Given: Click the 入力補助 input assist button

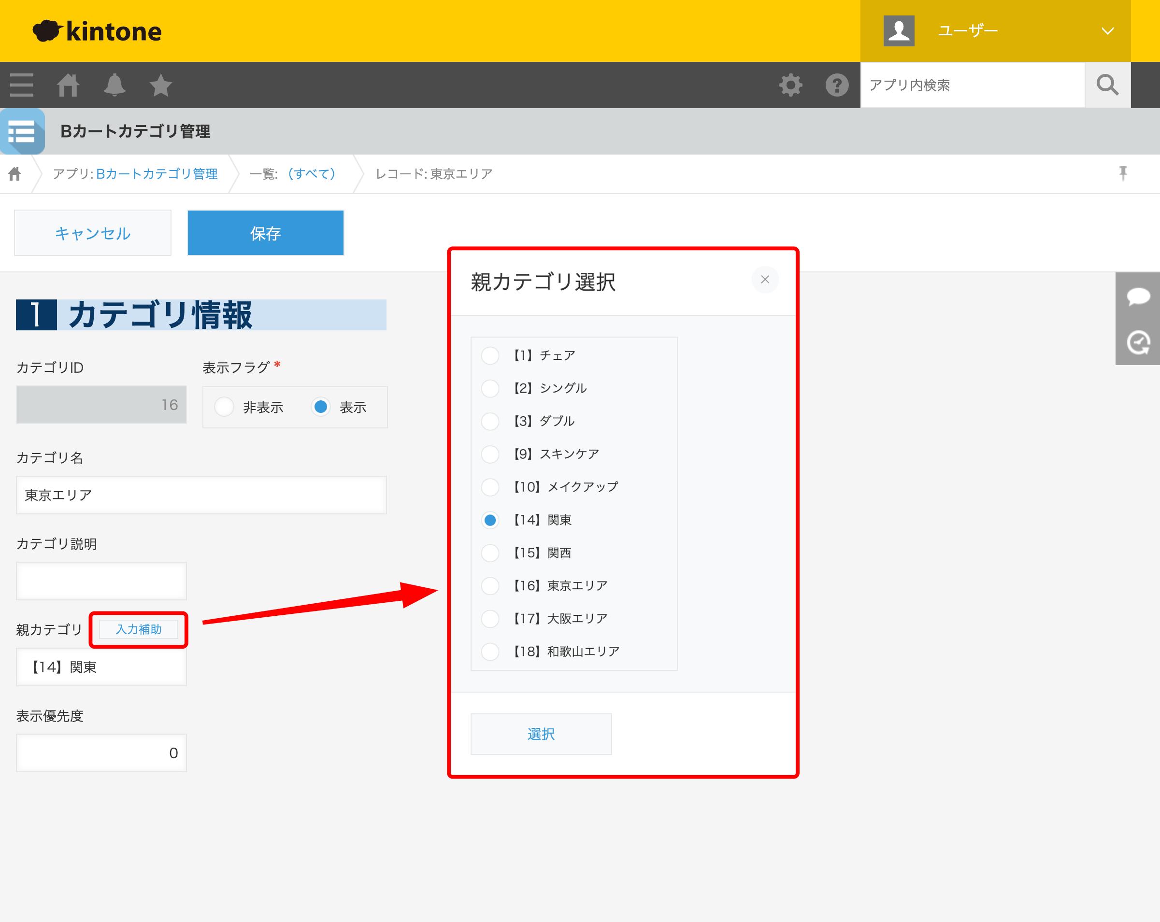Looking at the screenshot, I should [138, 629].
